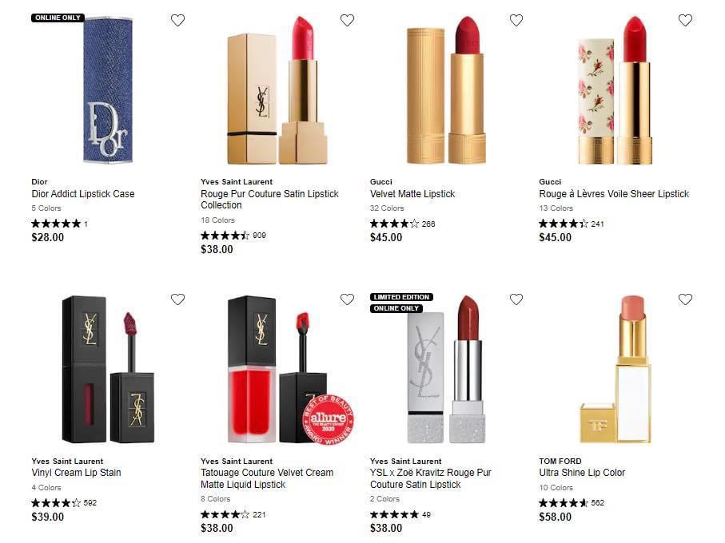725x543 pixels.
Task: Love the YSL x Zoë Kravitz lipstick
Action: [516, 299]
